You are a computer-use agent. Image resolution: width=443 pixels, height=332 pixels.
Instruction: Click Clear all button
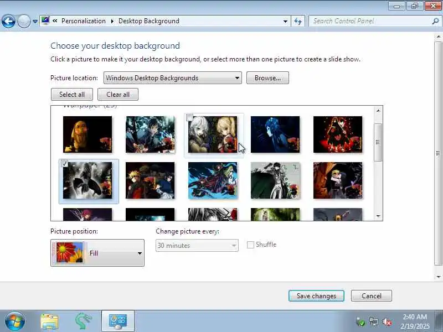pyautogui.click(x=118, y=94)
